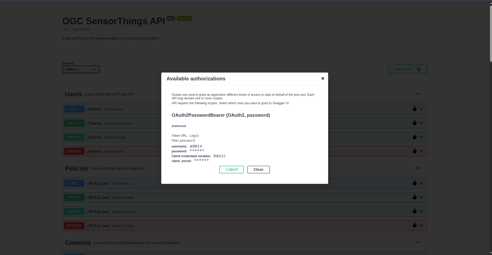Click lock icon on DELETE /Users row
Image resolution: width=492 pixels, height=255 pixels.
414,151
